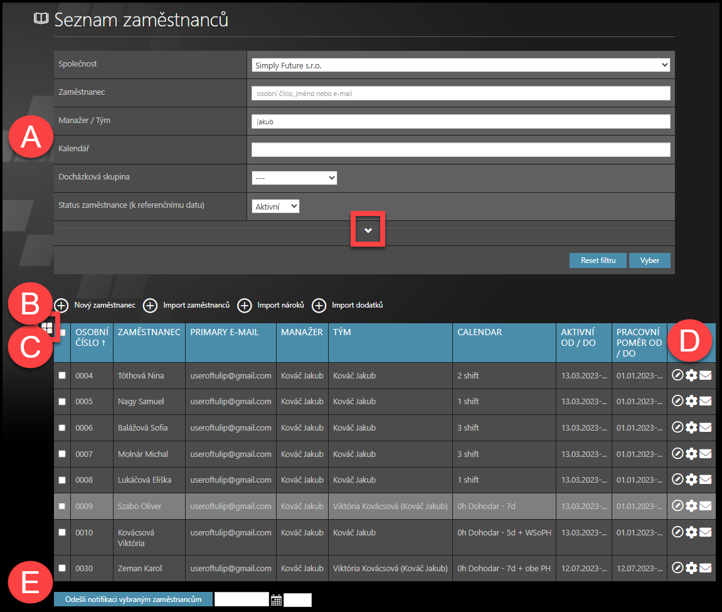Click the column grid icon beside table header

click(x=46, y=327)
